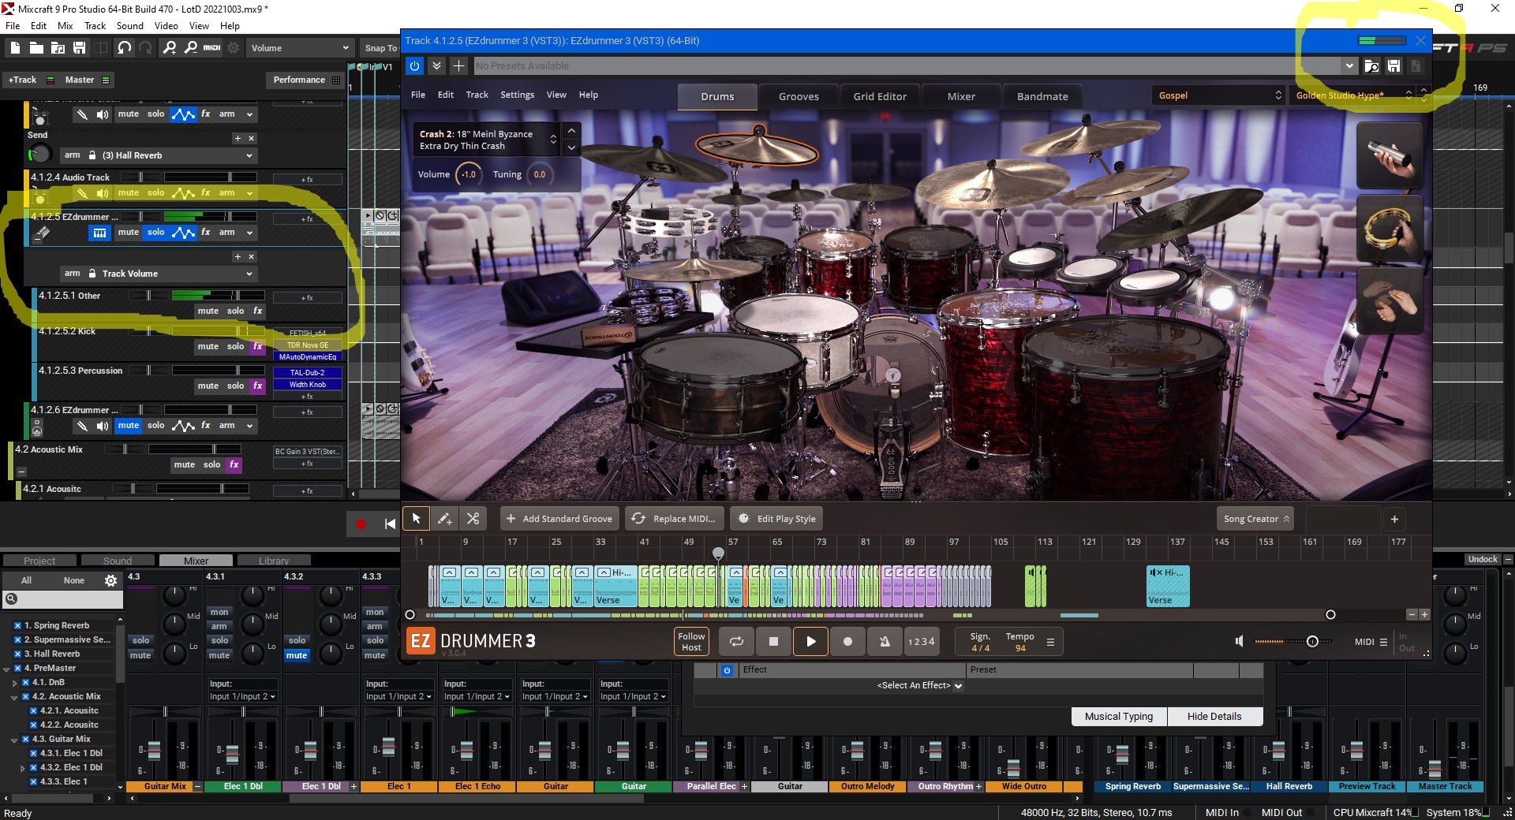The image size is (1515, 820).
Task: Select the pencil draw tool in EZdrummer
Action: tap(444, 519)
